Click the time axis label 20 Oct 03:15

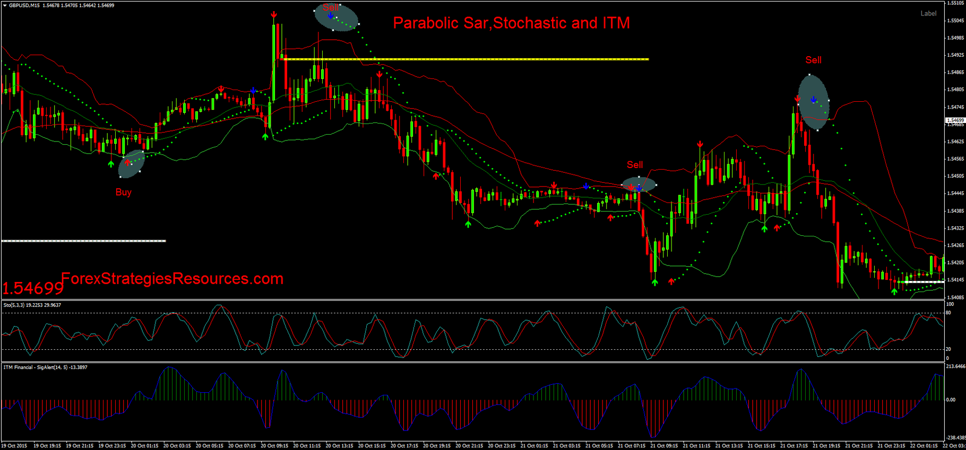pyautogui.click(x=177, y=446)
